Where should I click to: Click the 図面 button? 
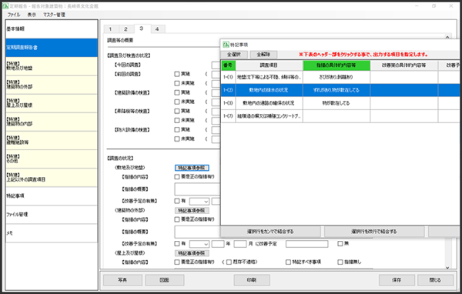click(165, 280)
